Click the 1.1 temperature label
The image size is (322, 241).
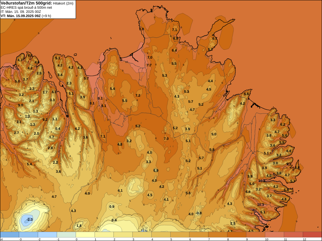pos(55,119)
